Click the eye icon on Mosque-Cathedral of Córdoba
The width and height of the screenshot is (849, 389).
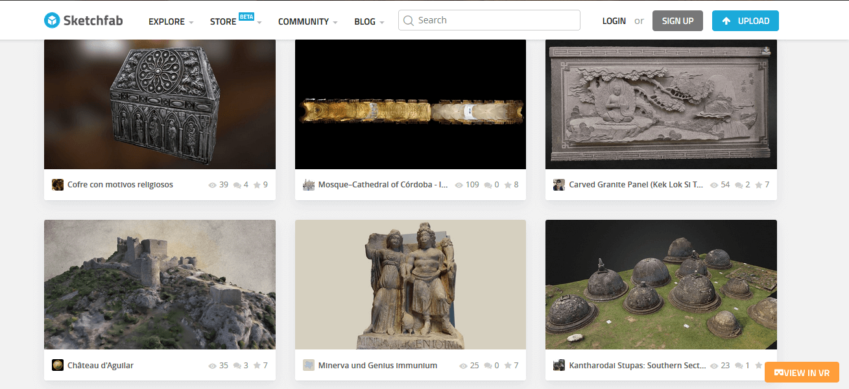(x=459, y=184)
